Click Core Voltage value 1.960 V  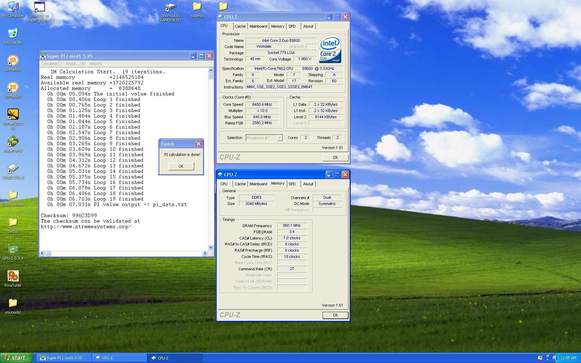coord(305,59)
